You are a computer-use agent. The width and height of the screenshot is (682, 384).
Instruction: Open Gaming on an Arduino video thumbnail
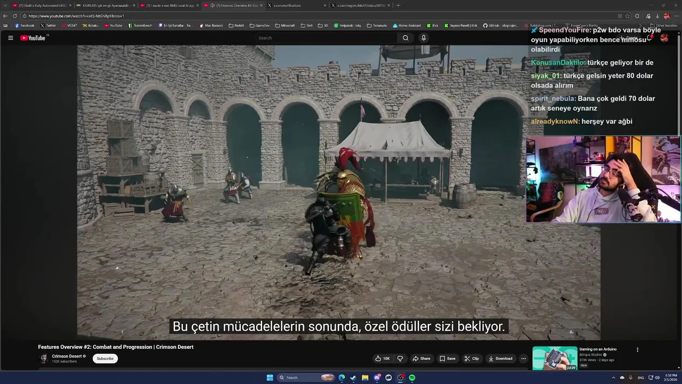tap(555, 358)
